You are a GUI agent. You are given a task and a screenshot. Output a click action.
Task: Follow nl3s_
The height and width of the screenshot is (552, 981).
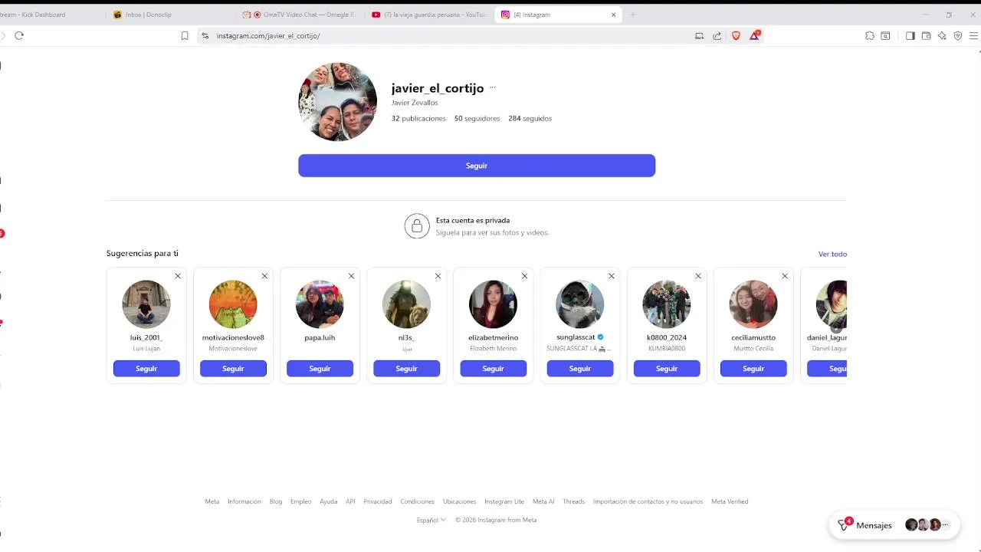coord(406,369)
